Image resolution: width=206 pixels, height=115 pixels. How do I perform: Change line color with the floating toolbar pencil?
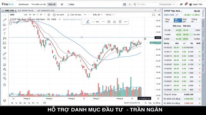tap(88, 22)
